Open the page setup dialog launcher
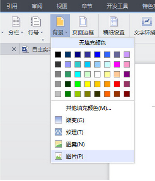 (43, 40)
